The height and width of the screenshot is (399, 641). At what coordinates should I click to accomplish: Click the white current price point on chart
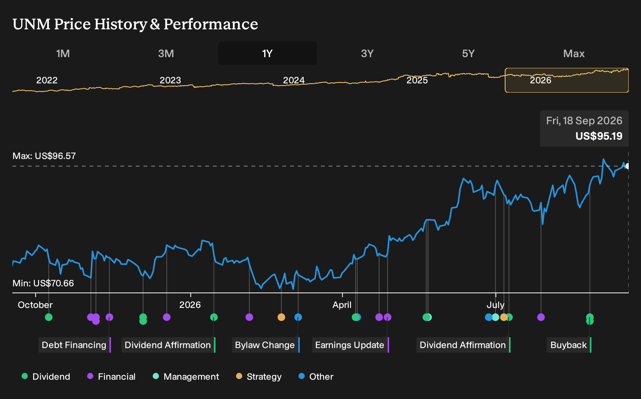[628, 166]
